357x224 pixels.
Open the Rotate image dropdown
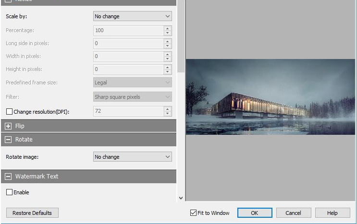[133, 157]
